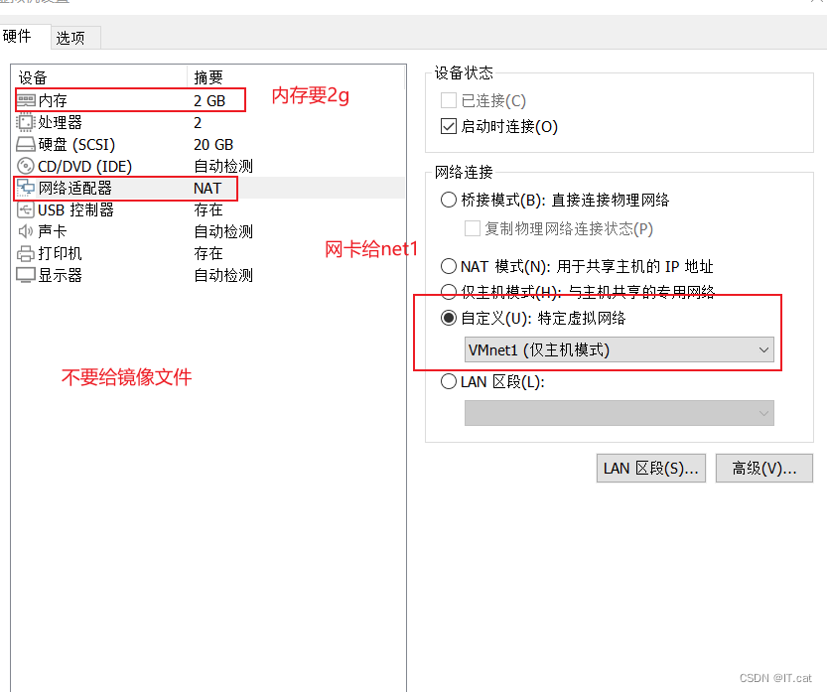Select the CD/DVD disc icon
827x692 pixels.
tap(26, 166)
